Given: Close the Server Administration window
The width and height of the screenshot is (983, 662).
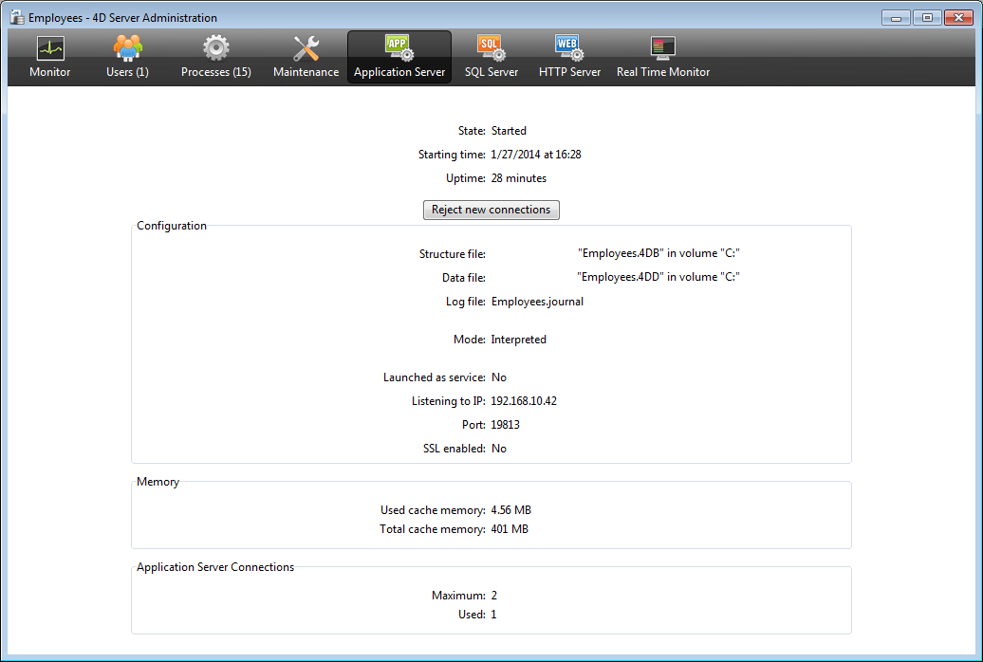Looking at the screenshot, I should 957,17.
